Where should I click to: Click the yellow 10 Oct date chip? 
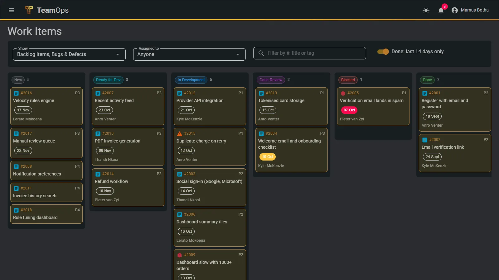tap(268, 157)
